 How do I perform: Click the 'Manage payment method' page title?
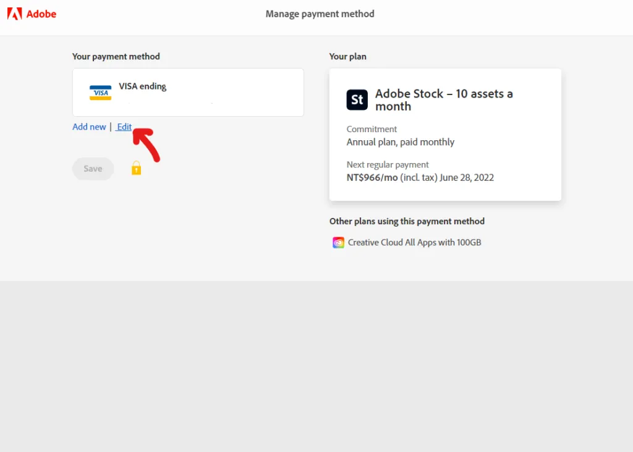[320, 14]
